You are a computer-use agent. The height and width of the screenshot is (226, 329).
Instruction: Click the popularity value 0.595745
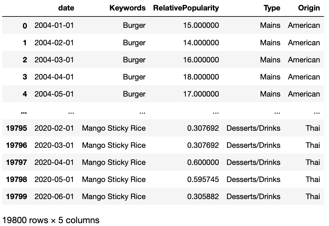pyautogui.click(x=203, y=179)
